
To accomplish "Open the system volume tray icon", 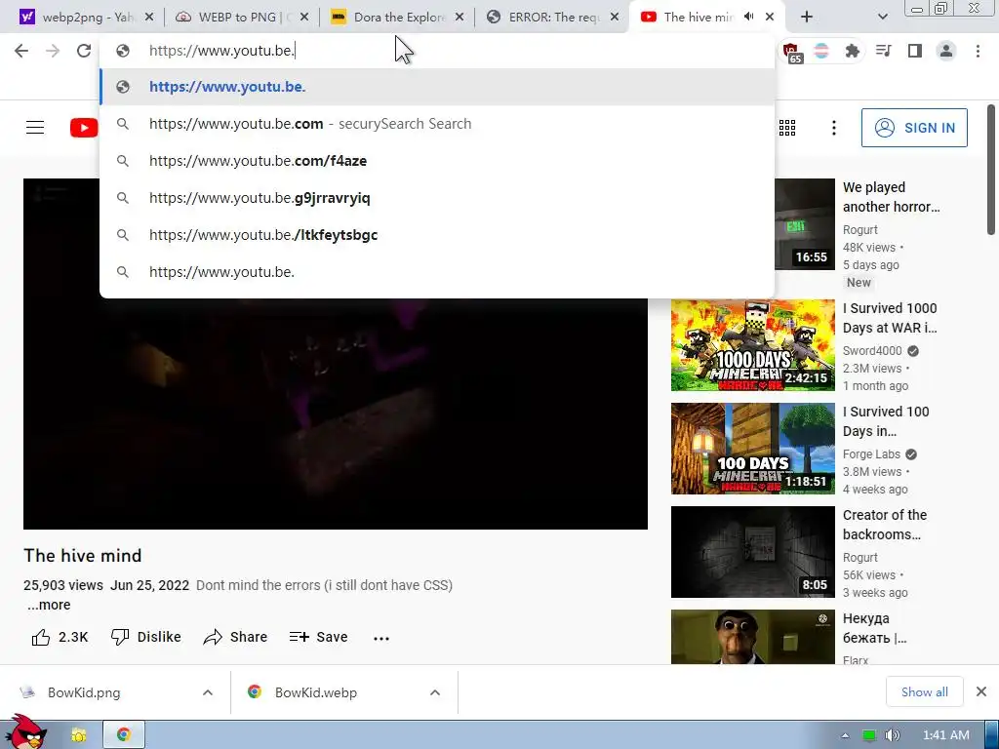I will click(x=893, y=735).
